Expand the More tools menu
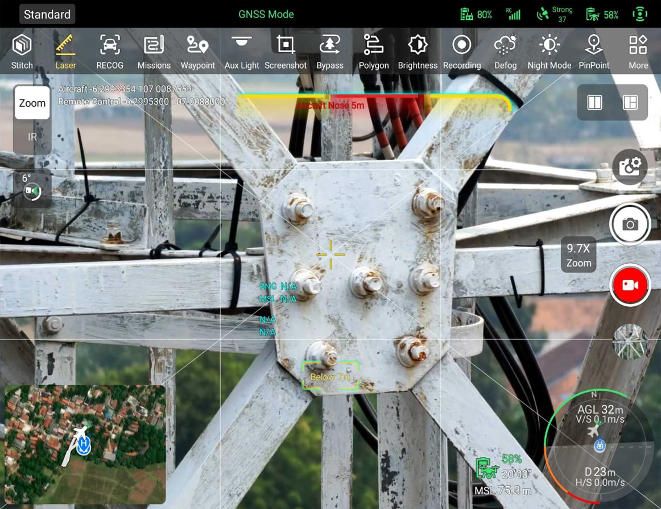 638,52
